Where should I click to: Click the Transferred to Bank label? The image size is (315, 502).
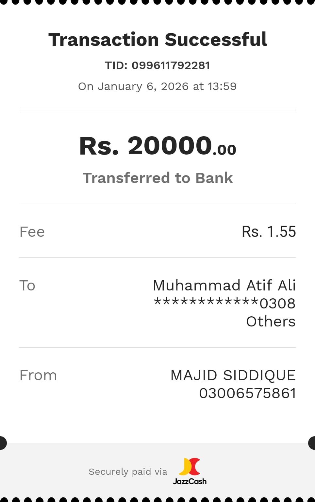pos(157,178)
